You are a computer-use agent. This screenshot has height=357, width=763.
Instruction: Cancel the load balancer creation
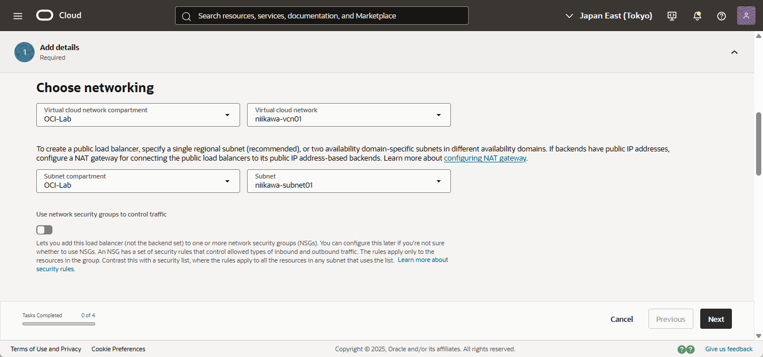[621, 319]
